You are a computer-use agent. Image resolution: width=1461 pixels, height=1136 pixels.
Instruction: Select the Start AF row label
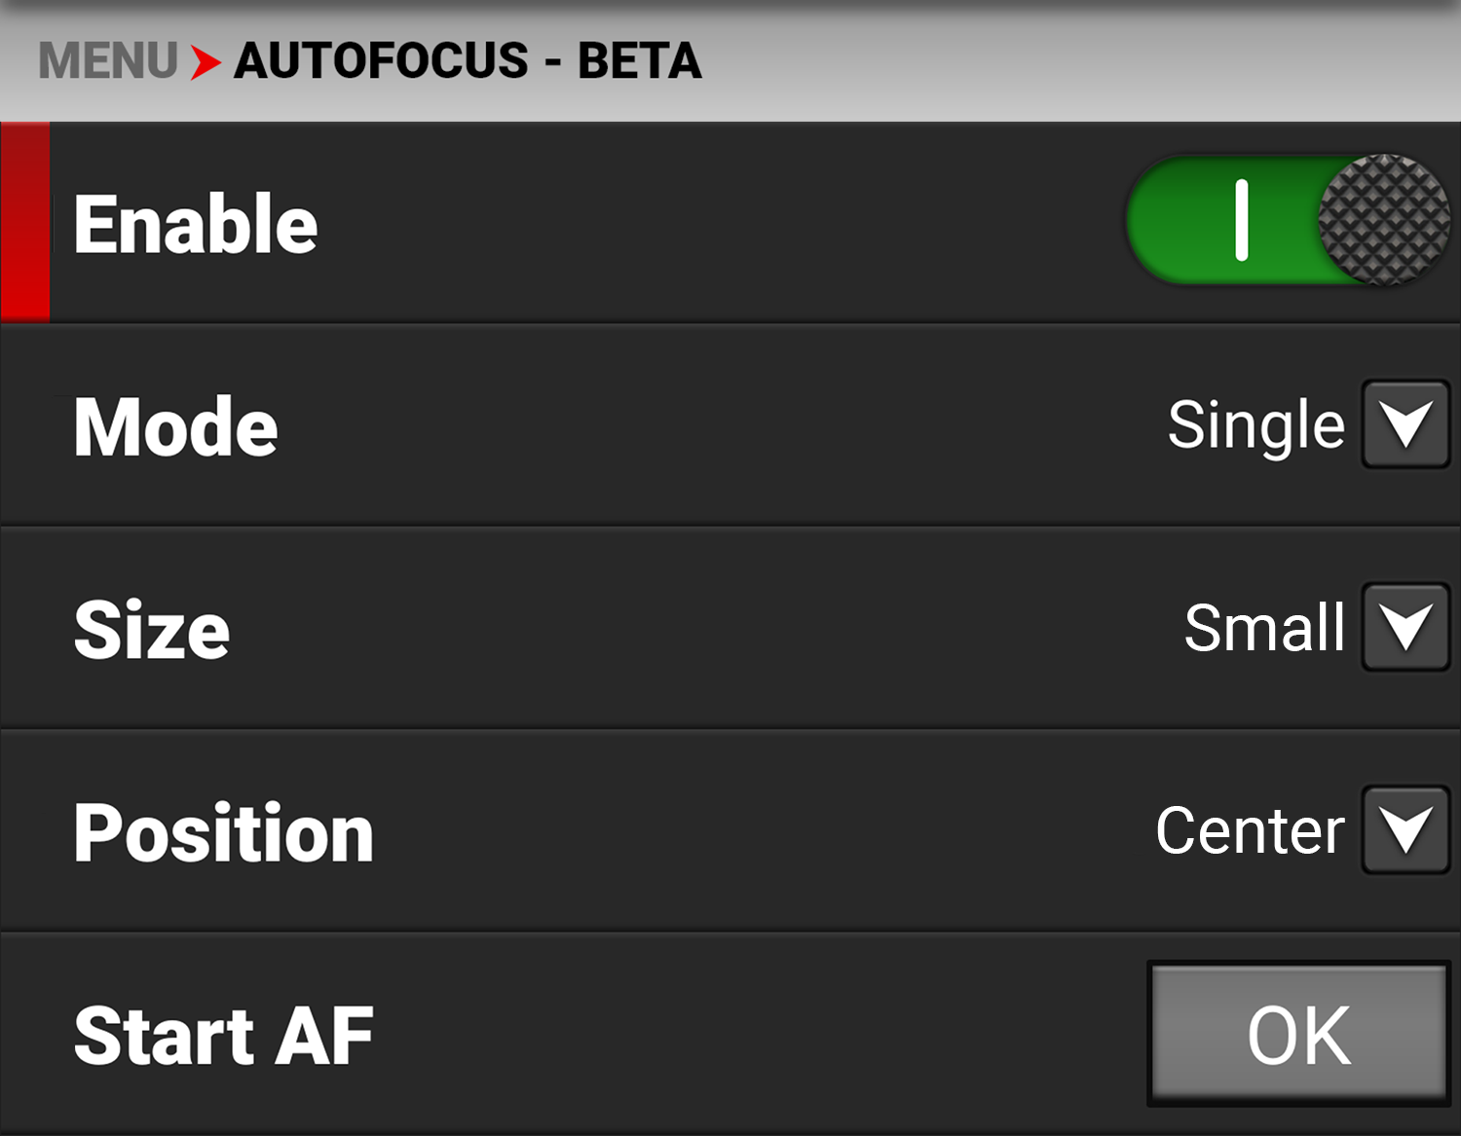coord(224,1036)
